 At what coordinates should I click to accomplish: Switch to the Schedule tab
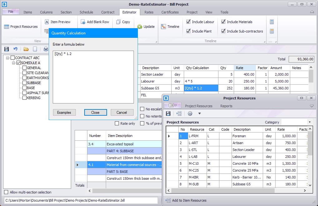[86, 12]
